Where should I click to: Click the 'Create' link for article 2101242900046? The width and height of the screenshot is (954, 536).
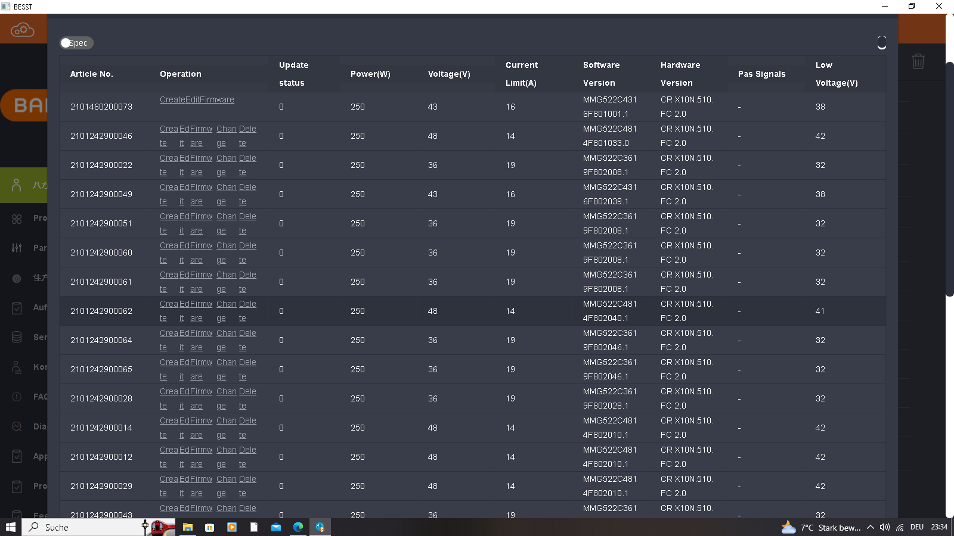point(169,136)
